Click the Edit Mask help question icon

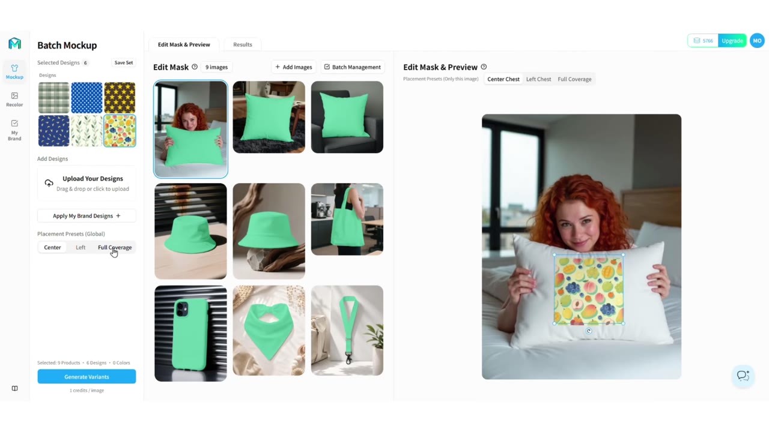pos(195,67)
